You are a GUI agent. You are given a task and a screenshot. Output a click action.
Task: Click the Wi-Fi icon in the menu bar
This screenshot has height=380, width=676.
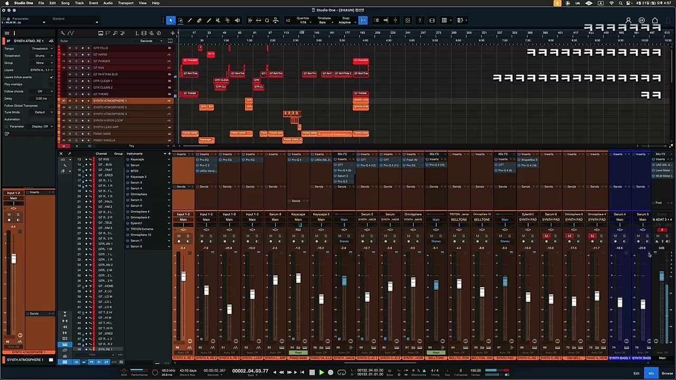pyautogui.click(x=612, y=3)
